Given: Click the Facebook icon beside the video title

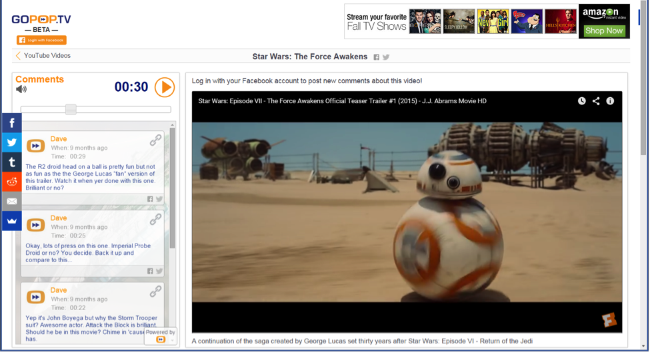Looking at the screenshot, I should (x=377, y=57).
